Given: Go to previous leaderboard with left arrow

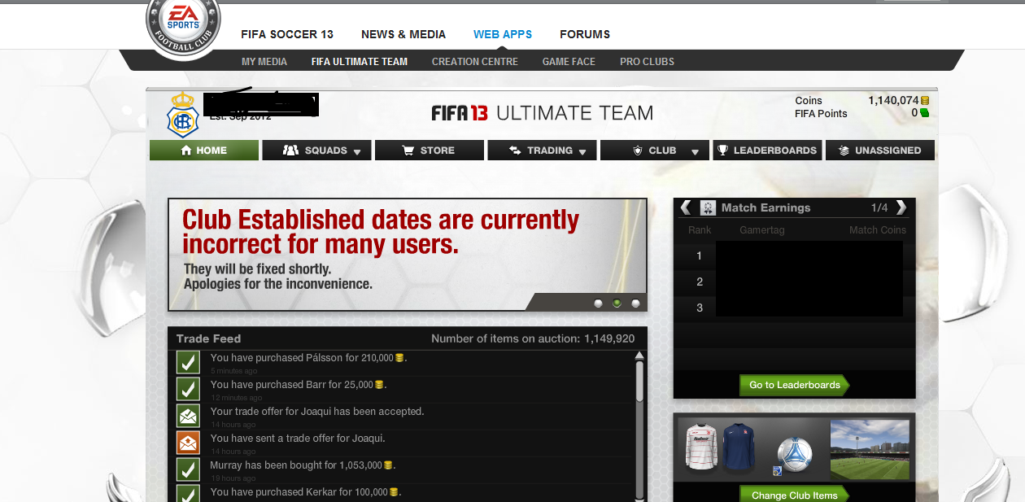Looking at the screenshot, I should (x=686, y=207).
